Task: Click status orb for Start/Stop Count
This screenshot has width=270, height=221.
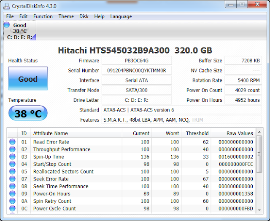Action: pyautogui.click(x=12, y=164)
